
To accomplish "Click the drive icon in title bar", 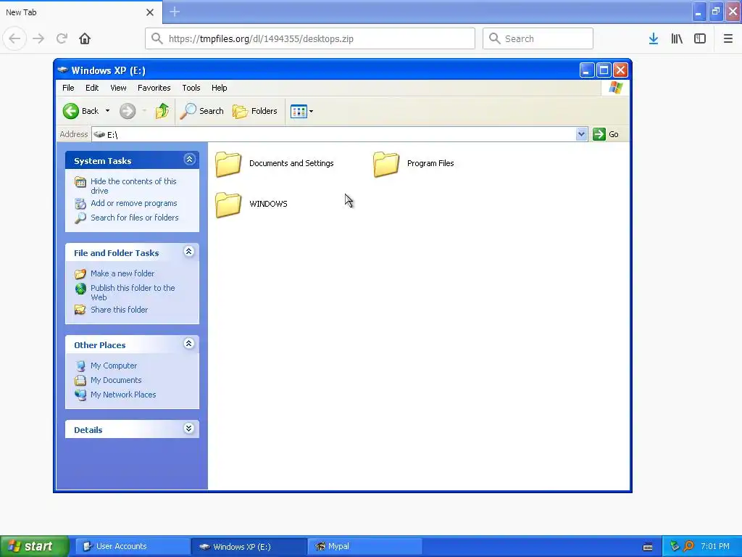I will pyautogui.click(x=62, y=70).
